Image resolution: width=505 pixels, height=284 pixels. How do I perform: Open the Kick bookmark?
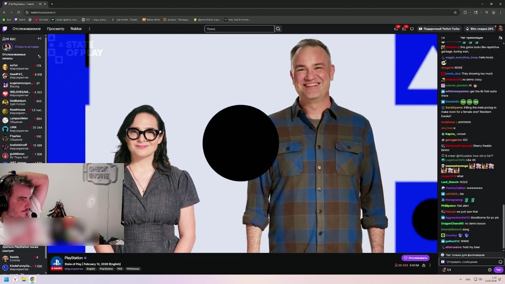(7, 19)
